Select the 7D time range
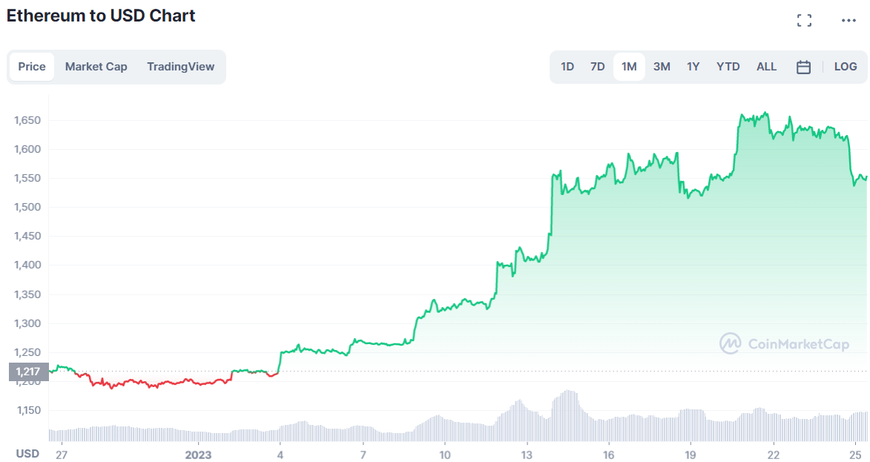This screenshot has width=870, height=462. [x=598, y=67]
